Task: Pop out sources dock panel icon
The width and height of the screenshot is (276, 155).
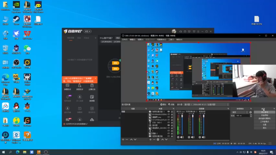Action: click(x=174, y=108)
